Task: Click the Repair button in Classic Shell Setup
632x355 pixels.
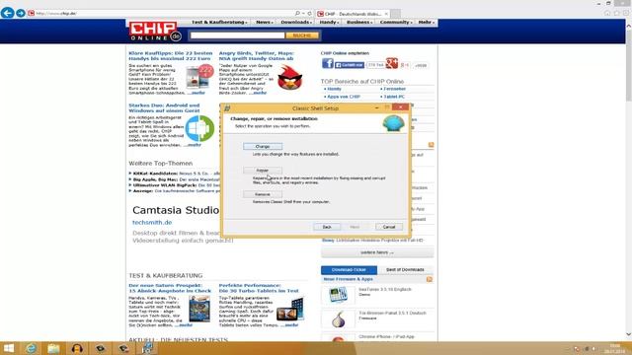Action: coord(263,171)
